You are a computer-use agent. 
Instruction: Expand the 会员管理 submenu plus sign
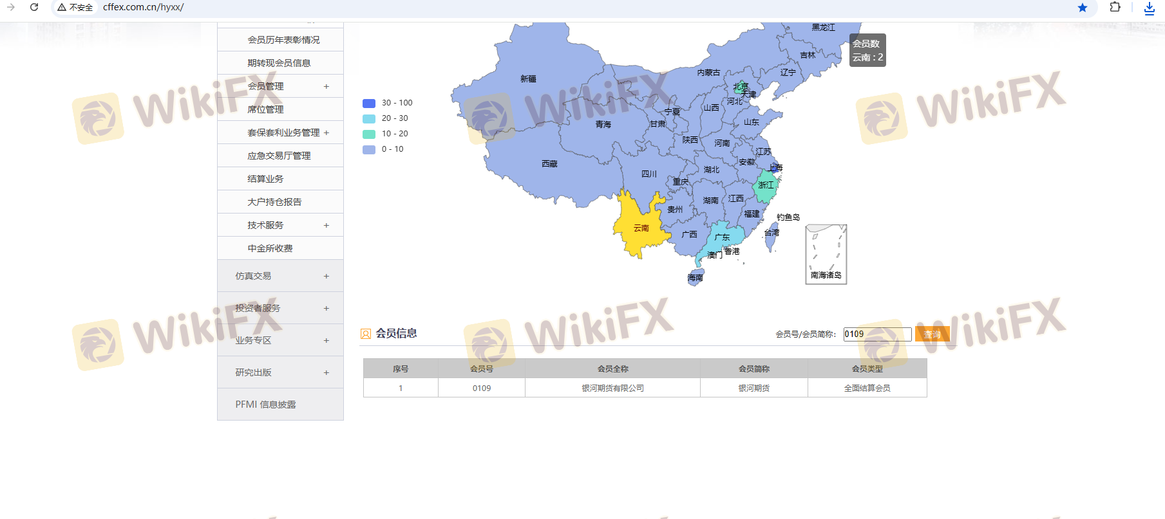click(326, 86)
